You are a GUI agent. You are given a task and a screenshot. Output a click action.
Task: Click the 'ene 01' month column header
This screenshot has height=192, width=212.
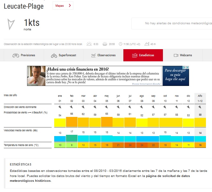[60, 98]
